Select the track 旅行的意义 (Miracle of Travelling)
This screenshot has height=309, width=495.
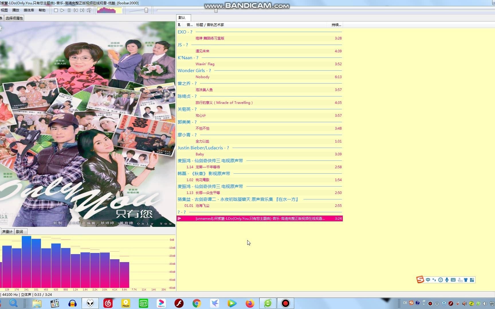click(x=260, y=103)
